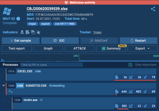The image size is (159, 111).
Task: Click the file name CBJ200620039539.xlsx
Action: 47,9
